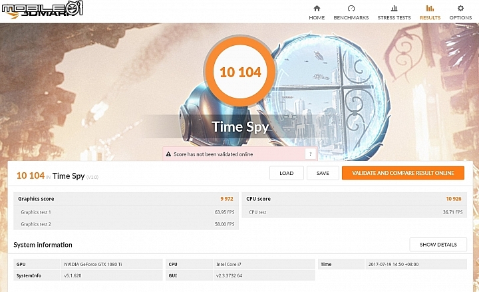The width and height of the screenshot is (479, 292).
Task: Click the Options gear icon
Action: coord(460,8)
